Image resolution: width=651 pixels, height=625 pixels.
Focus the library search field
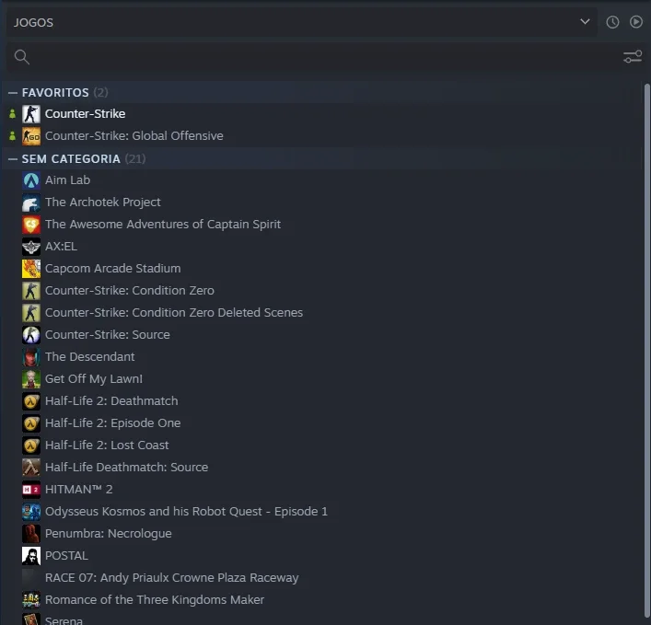[316, 57]
